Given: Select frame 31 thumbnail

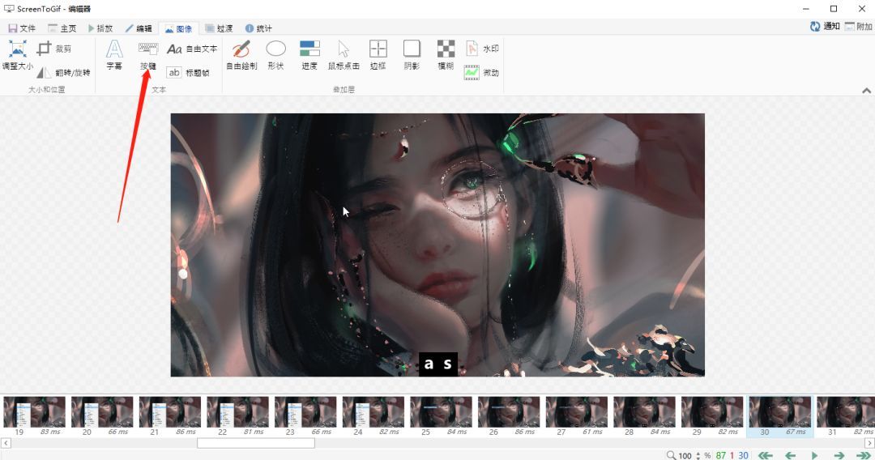Looking at the screenshot, I should [846, 416].
